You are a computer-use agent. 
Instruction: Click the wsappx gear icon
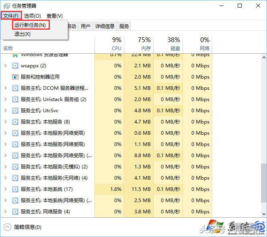click(15, 65)
